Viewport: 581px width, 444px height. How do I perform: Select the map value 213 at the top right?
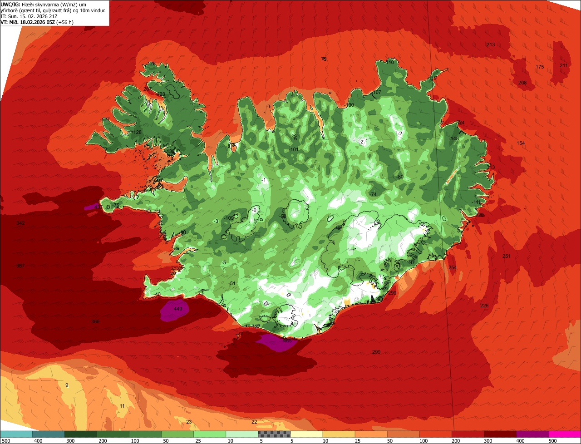[x=490, y=44]
